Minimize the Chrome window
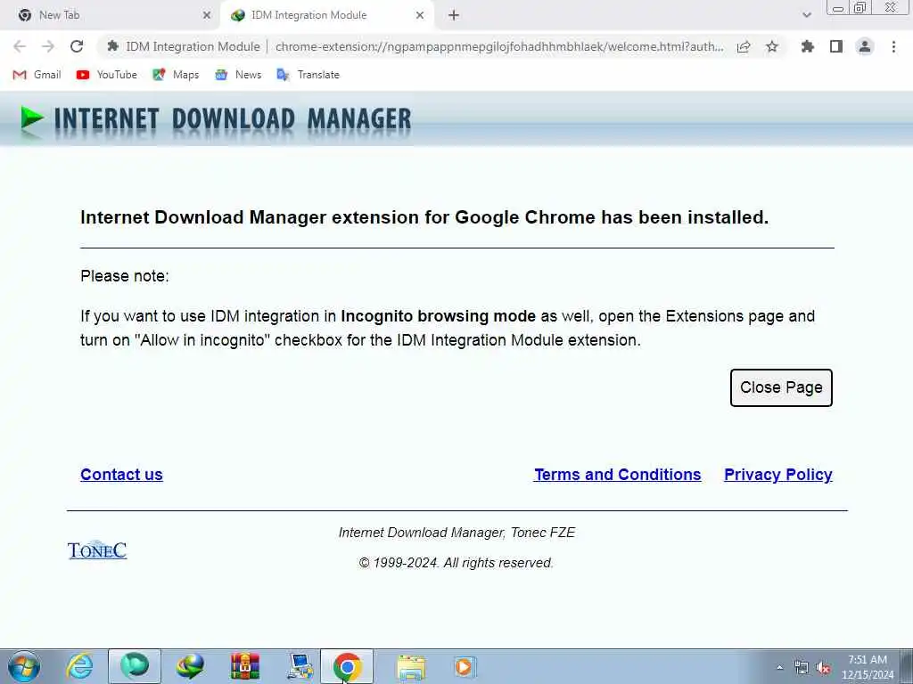Image resolution: width=913 pixels, height=684 pixels. 839,7
